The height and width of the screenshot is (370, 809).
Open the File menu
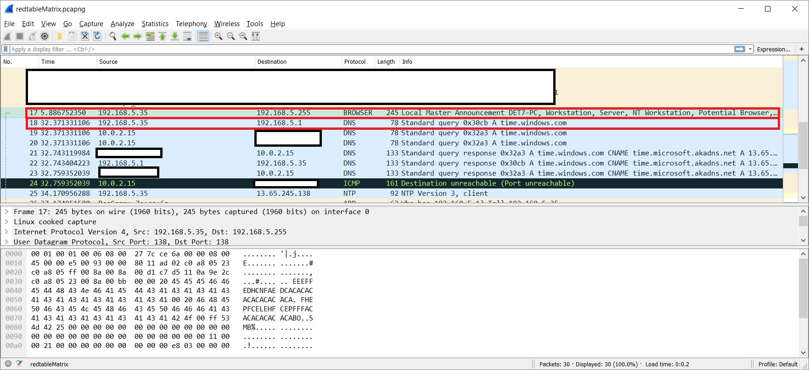tap(9, 24)
